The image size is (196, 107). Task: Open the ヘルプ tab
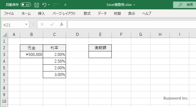tap(147, 13)
